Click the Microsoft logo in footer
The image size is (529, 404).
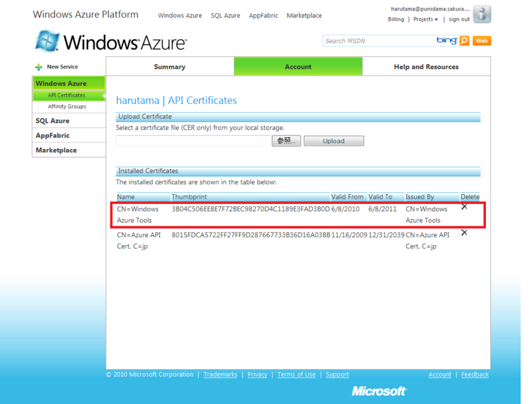click(x=379, y=391)
